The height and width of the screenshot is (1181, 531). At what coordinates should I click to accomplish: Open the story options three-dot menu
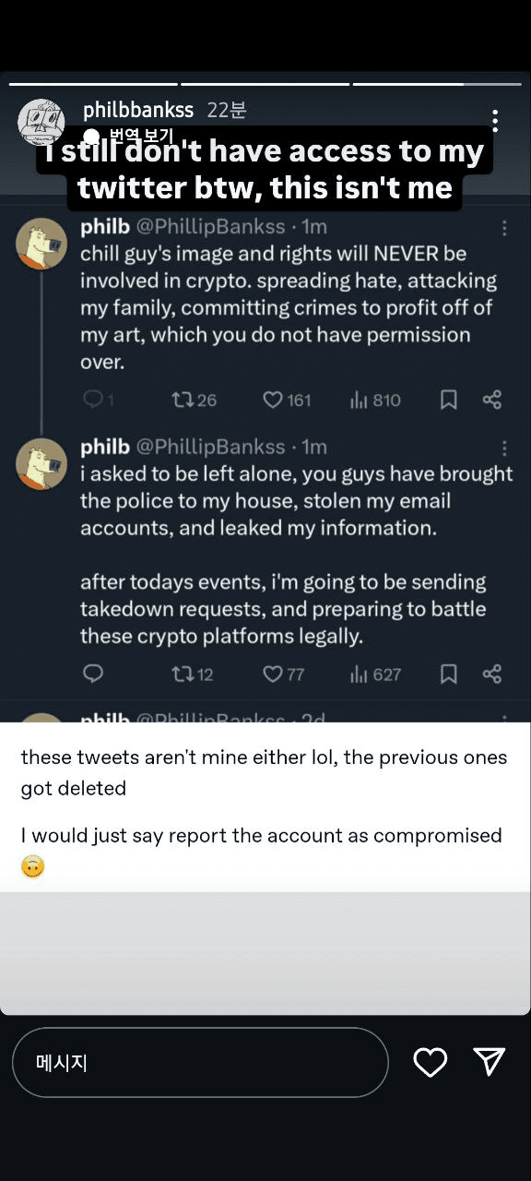[495, 121]
